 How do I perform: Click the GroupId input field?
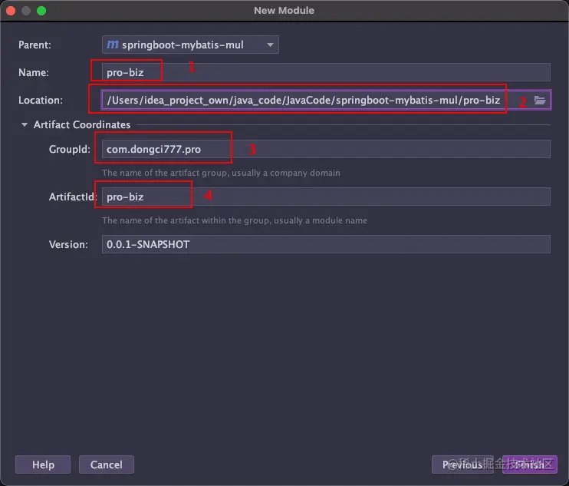pyautogui.click(x=326, y=149)
